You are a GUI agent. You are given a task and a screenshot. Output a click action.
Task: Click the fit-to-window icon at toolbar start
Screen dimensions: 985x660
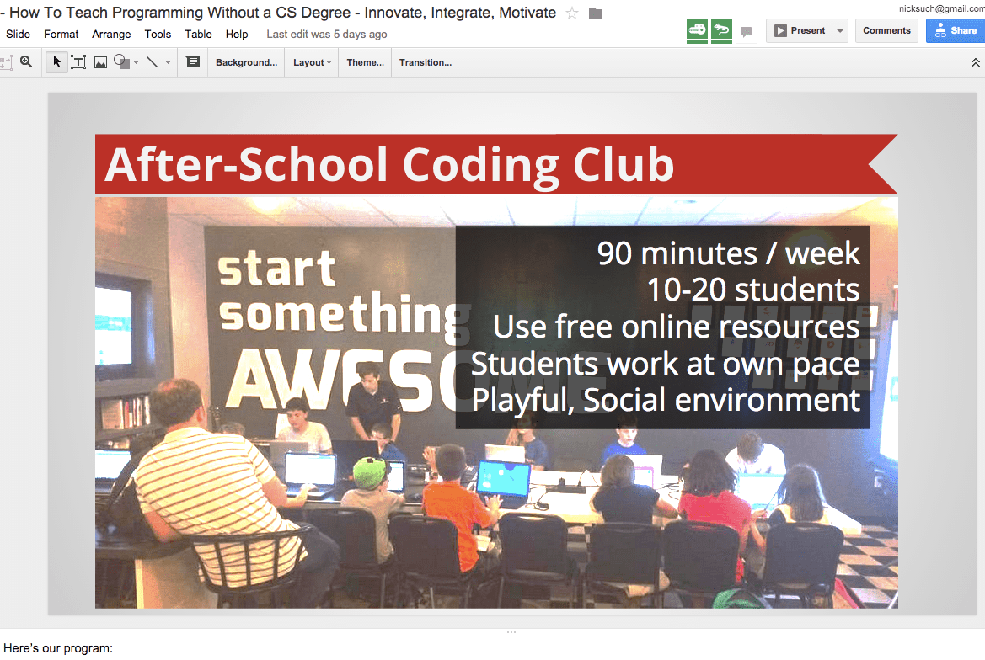coord(6,62)
